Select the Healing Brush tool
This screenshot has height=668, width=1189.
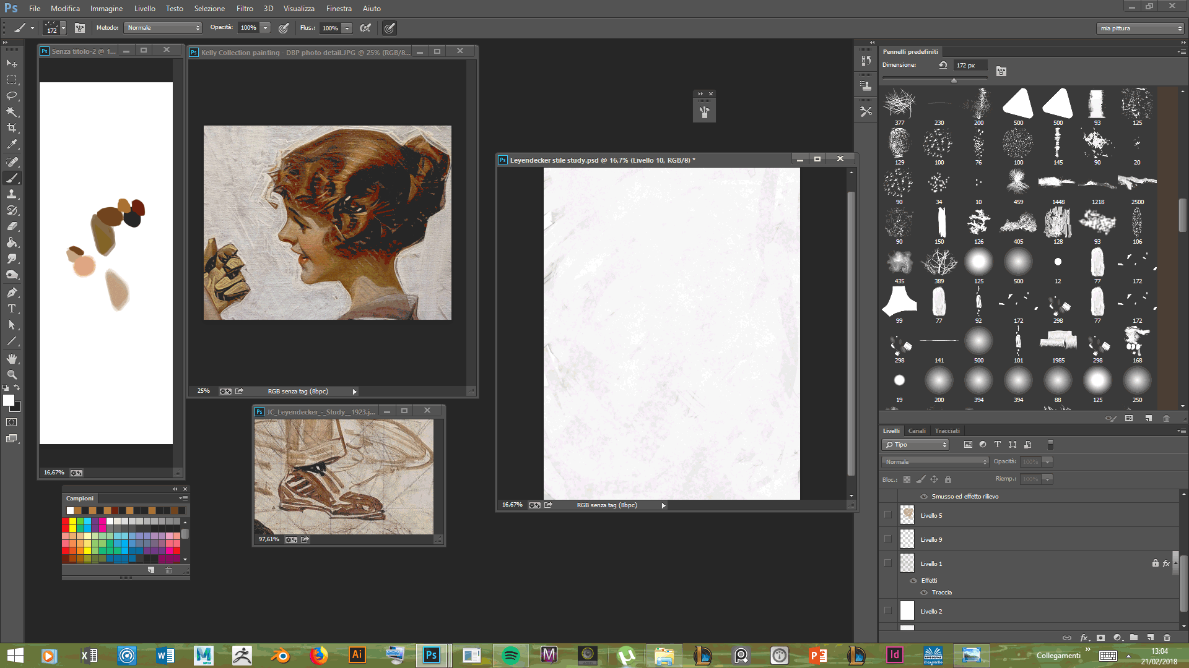coord(12,161)
